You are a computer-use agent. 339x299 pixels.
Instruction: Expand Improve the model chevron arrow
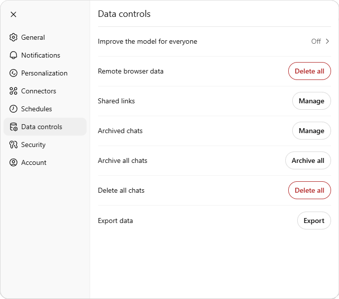[328, 41]
